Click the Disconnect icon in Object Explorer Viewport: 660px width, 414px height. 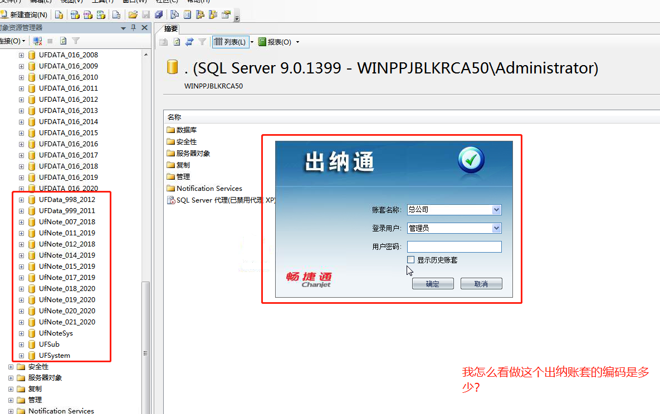click(x=37, y=41)
